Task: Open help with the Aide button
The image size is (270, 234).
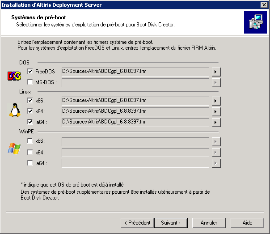Action: 247,222
